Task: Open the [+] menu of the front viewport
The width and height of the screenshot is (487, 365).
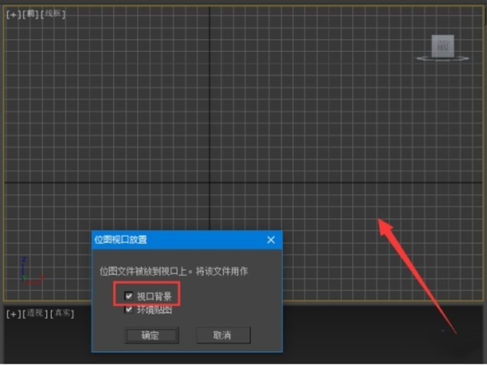Action: pos(14,14)
